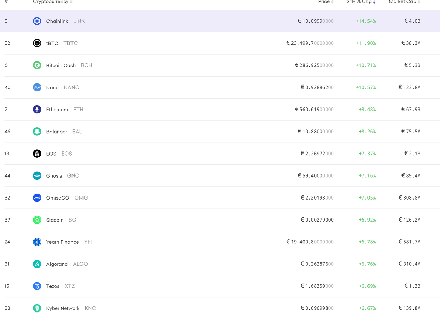Click the Chainlink coin logo icon
This screenshot has width=440, height=318.
pos(37,21)
